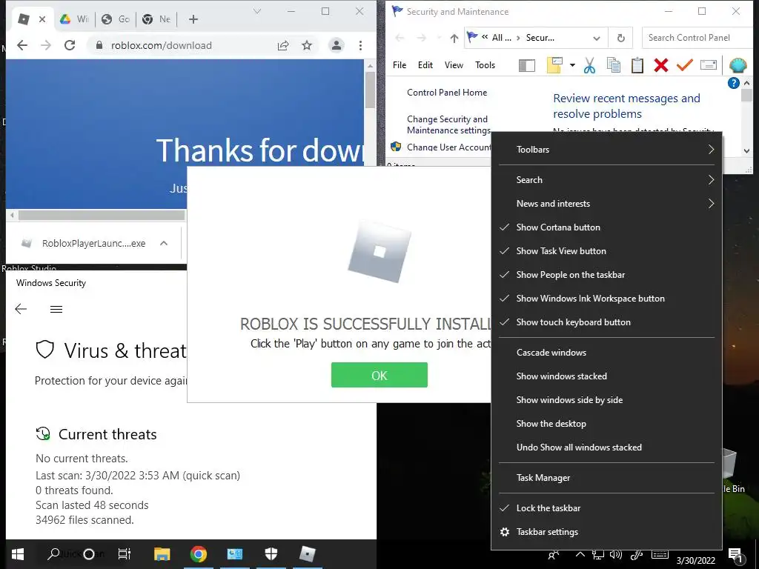Switch to Chrome on the taskbar
This screenshot has height=569, width=759.
(x=198, y=554)
